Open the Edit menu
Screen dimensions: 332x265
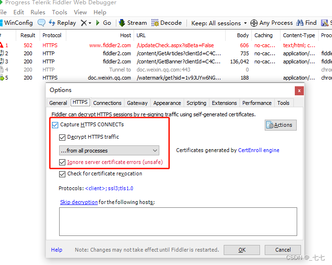(19, 12)
